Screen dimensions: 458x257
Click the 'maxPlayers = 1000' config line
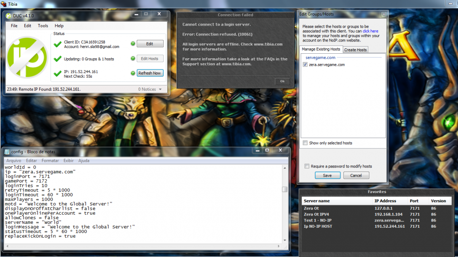[x=29, y=199]
